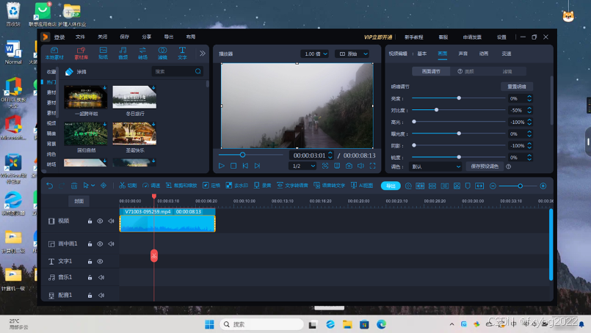The image size is (591, 333).
Task: Click the delete trash icon in timeline toolbar
Action: point(74,186)
